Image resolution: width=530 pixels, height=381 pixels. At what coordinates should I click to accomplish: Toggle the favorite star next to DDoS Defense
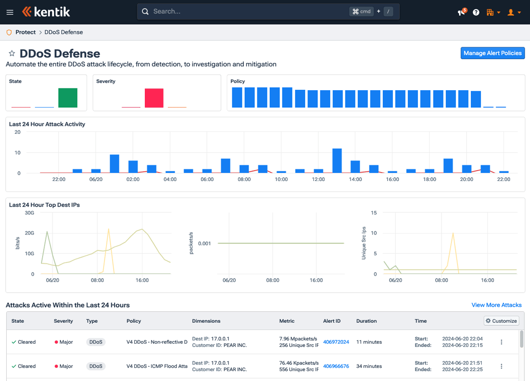pos(12,53)
